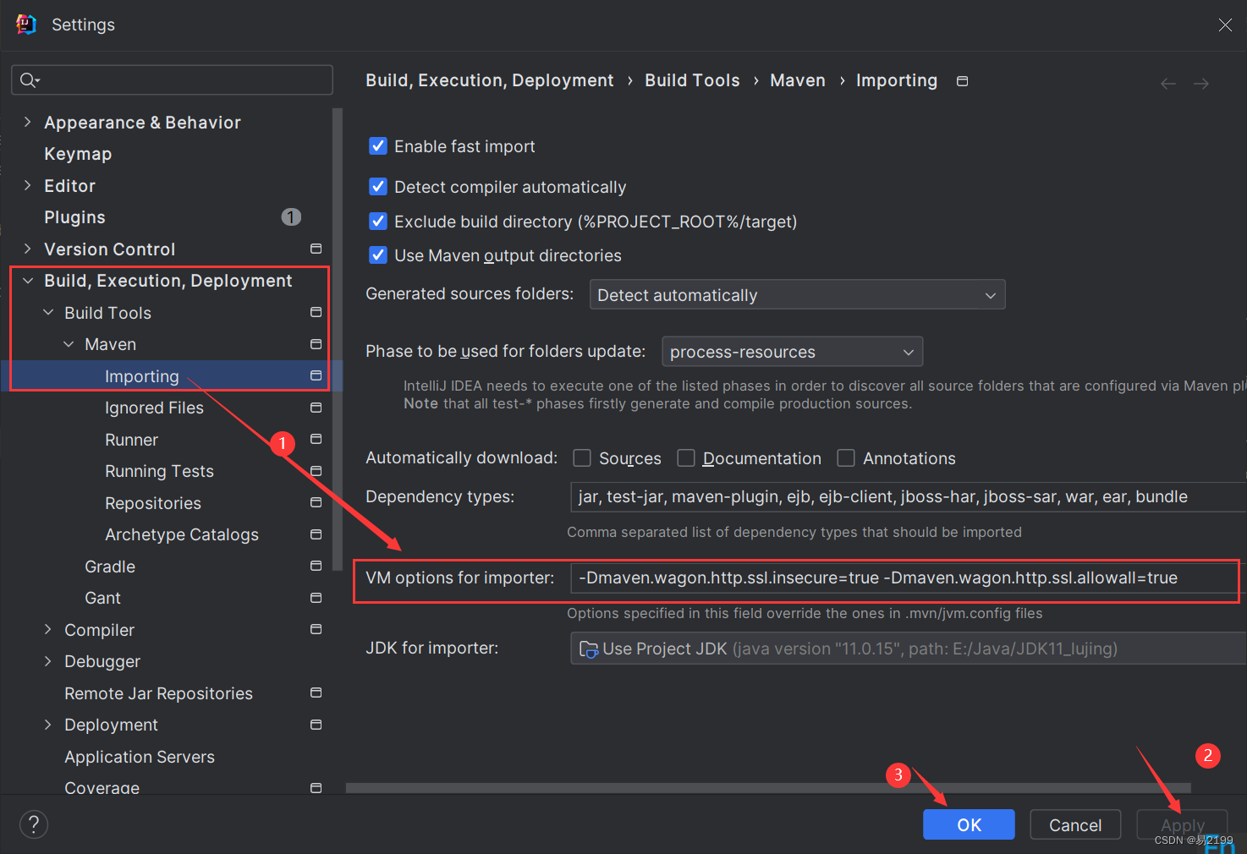Open Maven from the breadcrumb path
The image size is (1247, 854).
pos(797,80)
